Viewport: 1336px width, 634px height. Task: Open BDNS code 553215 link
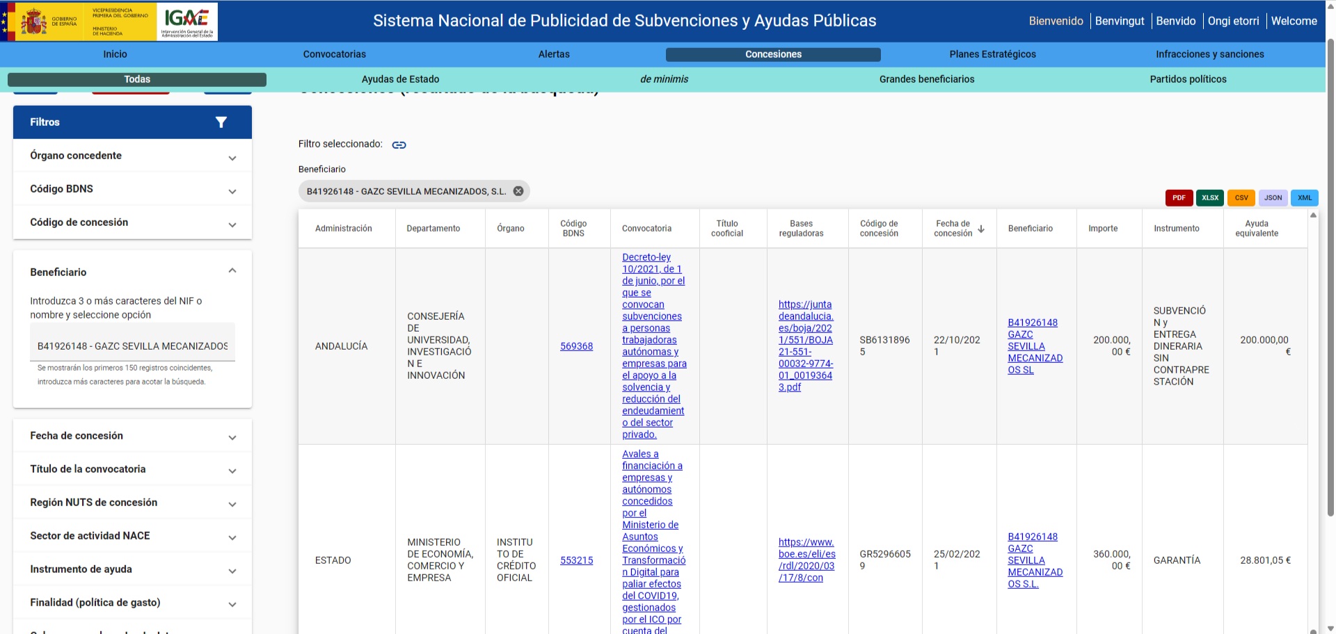coord(576,560)
